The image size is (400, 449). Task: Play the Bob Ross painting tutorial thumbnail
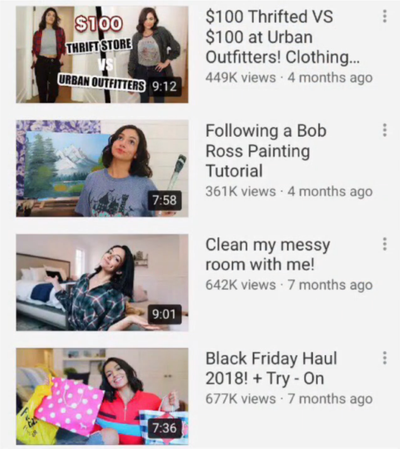(x=102, y=169)
